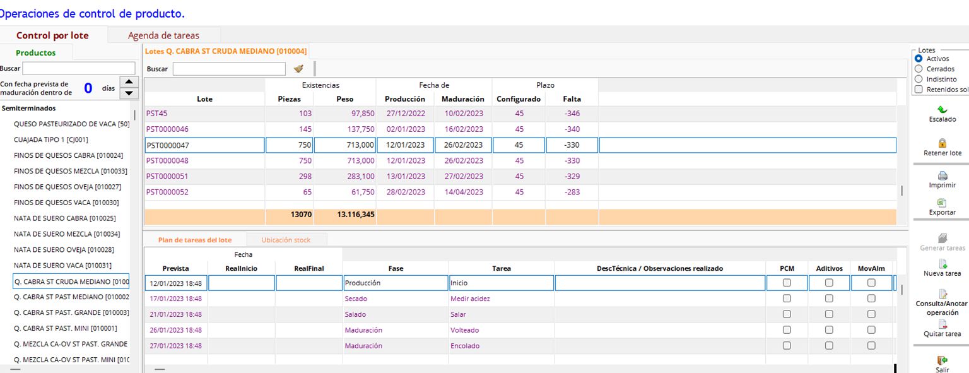Enable PCM for the Producción Inicio task

pos(787,282)
